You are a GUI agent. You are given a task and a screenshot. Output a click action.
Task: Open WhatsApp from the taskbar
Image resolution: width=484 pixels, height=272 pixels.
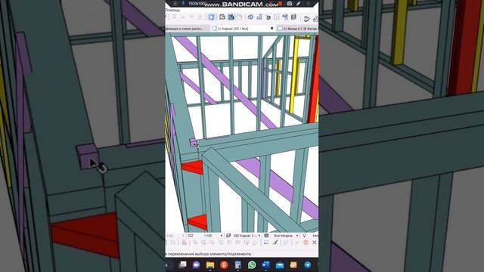tap(252, 265)
